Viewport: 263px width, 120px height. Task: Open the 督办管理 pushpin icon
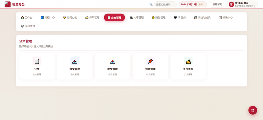click(150, 61)
